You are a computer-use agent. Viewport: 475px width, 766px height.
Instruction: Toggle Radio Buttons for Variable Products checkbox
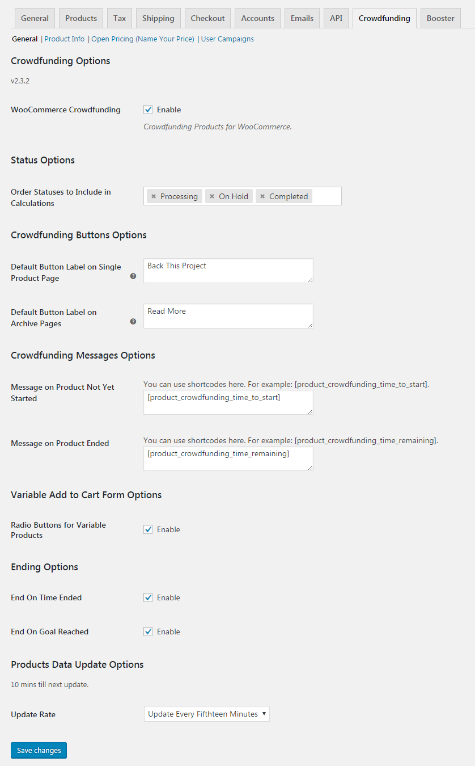[x=148, y=529]
